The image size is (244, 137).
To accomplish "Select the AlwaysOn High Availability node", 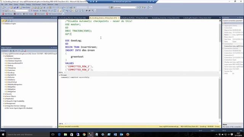I will click(x=15, y=101).
